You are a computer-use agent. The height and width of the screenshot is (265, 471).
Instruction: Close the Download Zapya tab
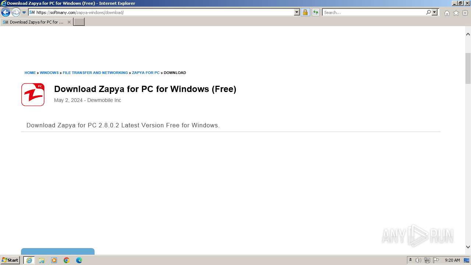tap(69, 22)
